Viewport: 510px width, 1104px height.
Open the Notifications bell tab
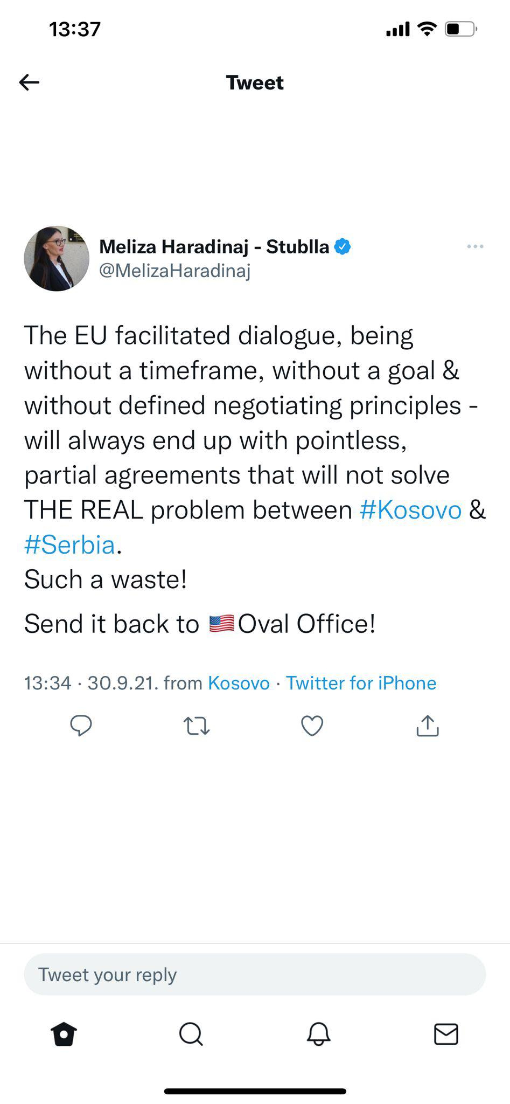coord(318,1034)
